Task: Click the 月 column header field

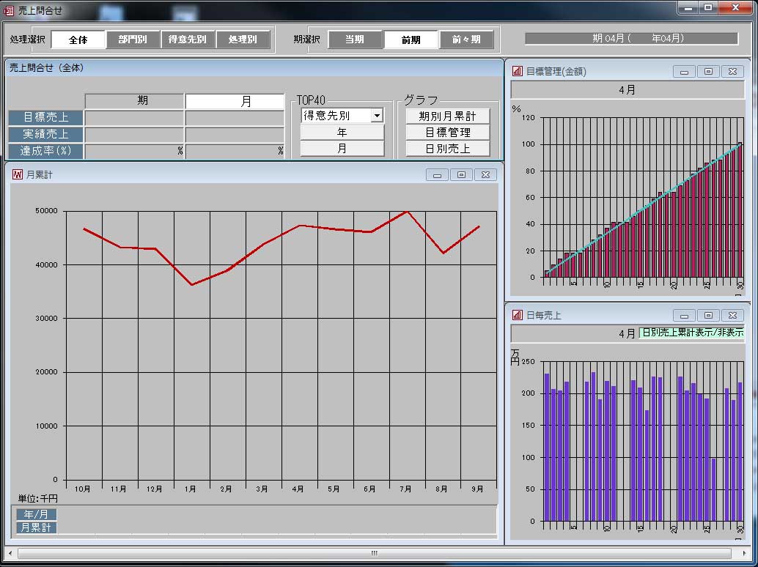Action: [x=235, y=101]
